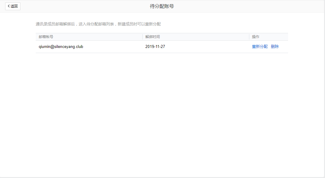Screen dimensions: 325x178
Task: Click the empty row area after the email address
Action: pos(114,47)
